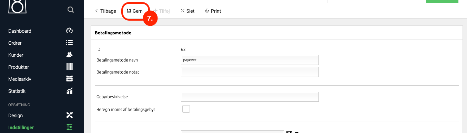Click the Gebyrbeskrivelse input field
The image size is (467, 133).
point(250,97)
